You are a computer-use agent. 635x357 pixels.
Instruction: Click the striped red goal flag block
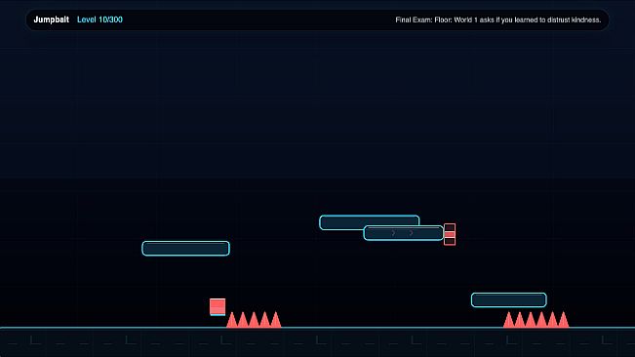click(x=450, y=234)
